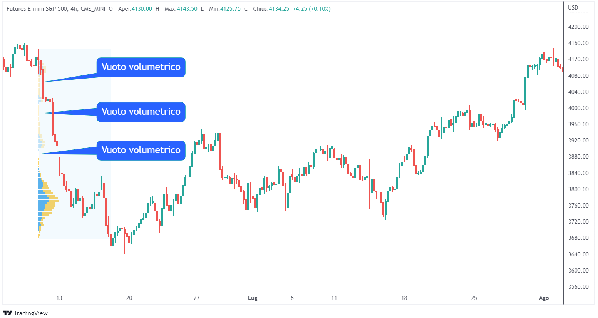Click the 13 date marker on time axis
Viewport: 598px width, 318px height.
(59, 298)
